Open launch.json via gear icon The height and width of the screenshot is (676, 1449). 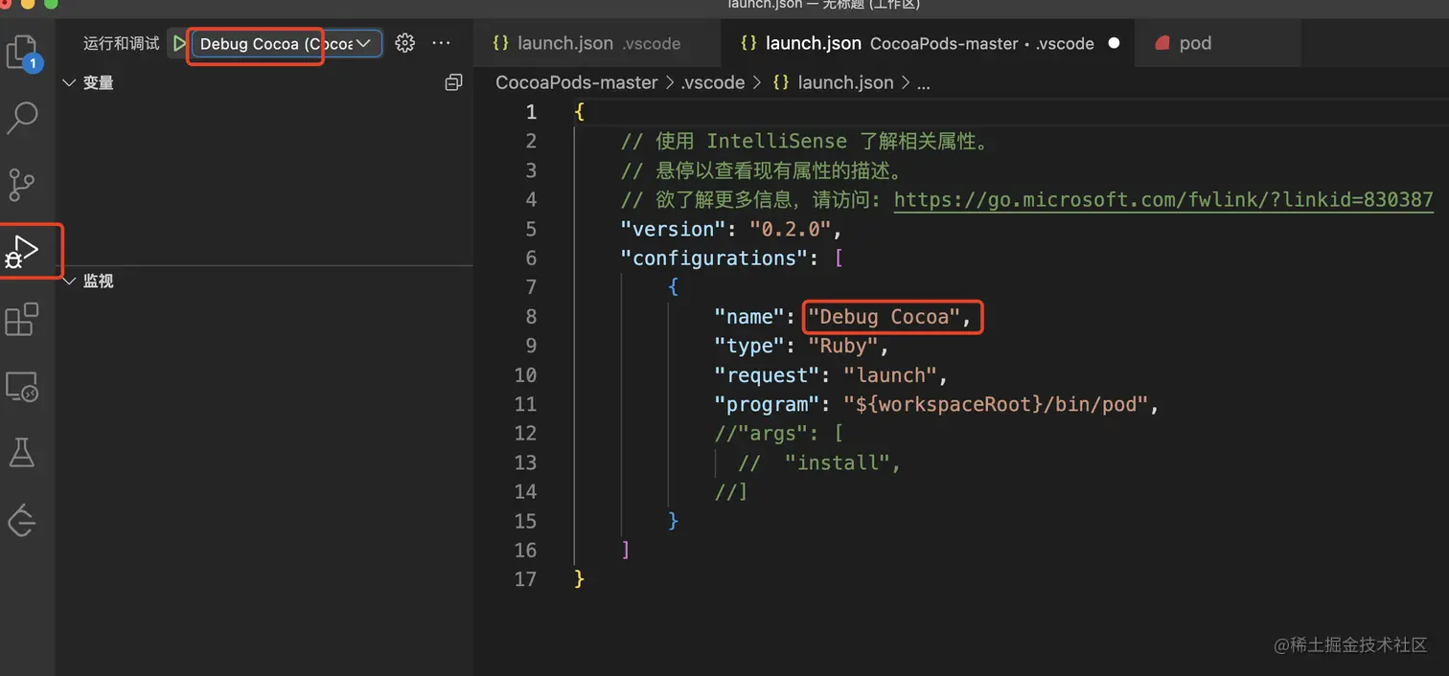coord(404,43)
